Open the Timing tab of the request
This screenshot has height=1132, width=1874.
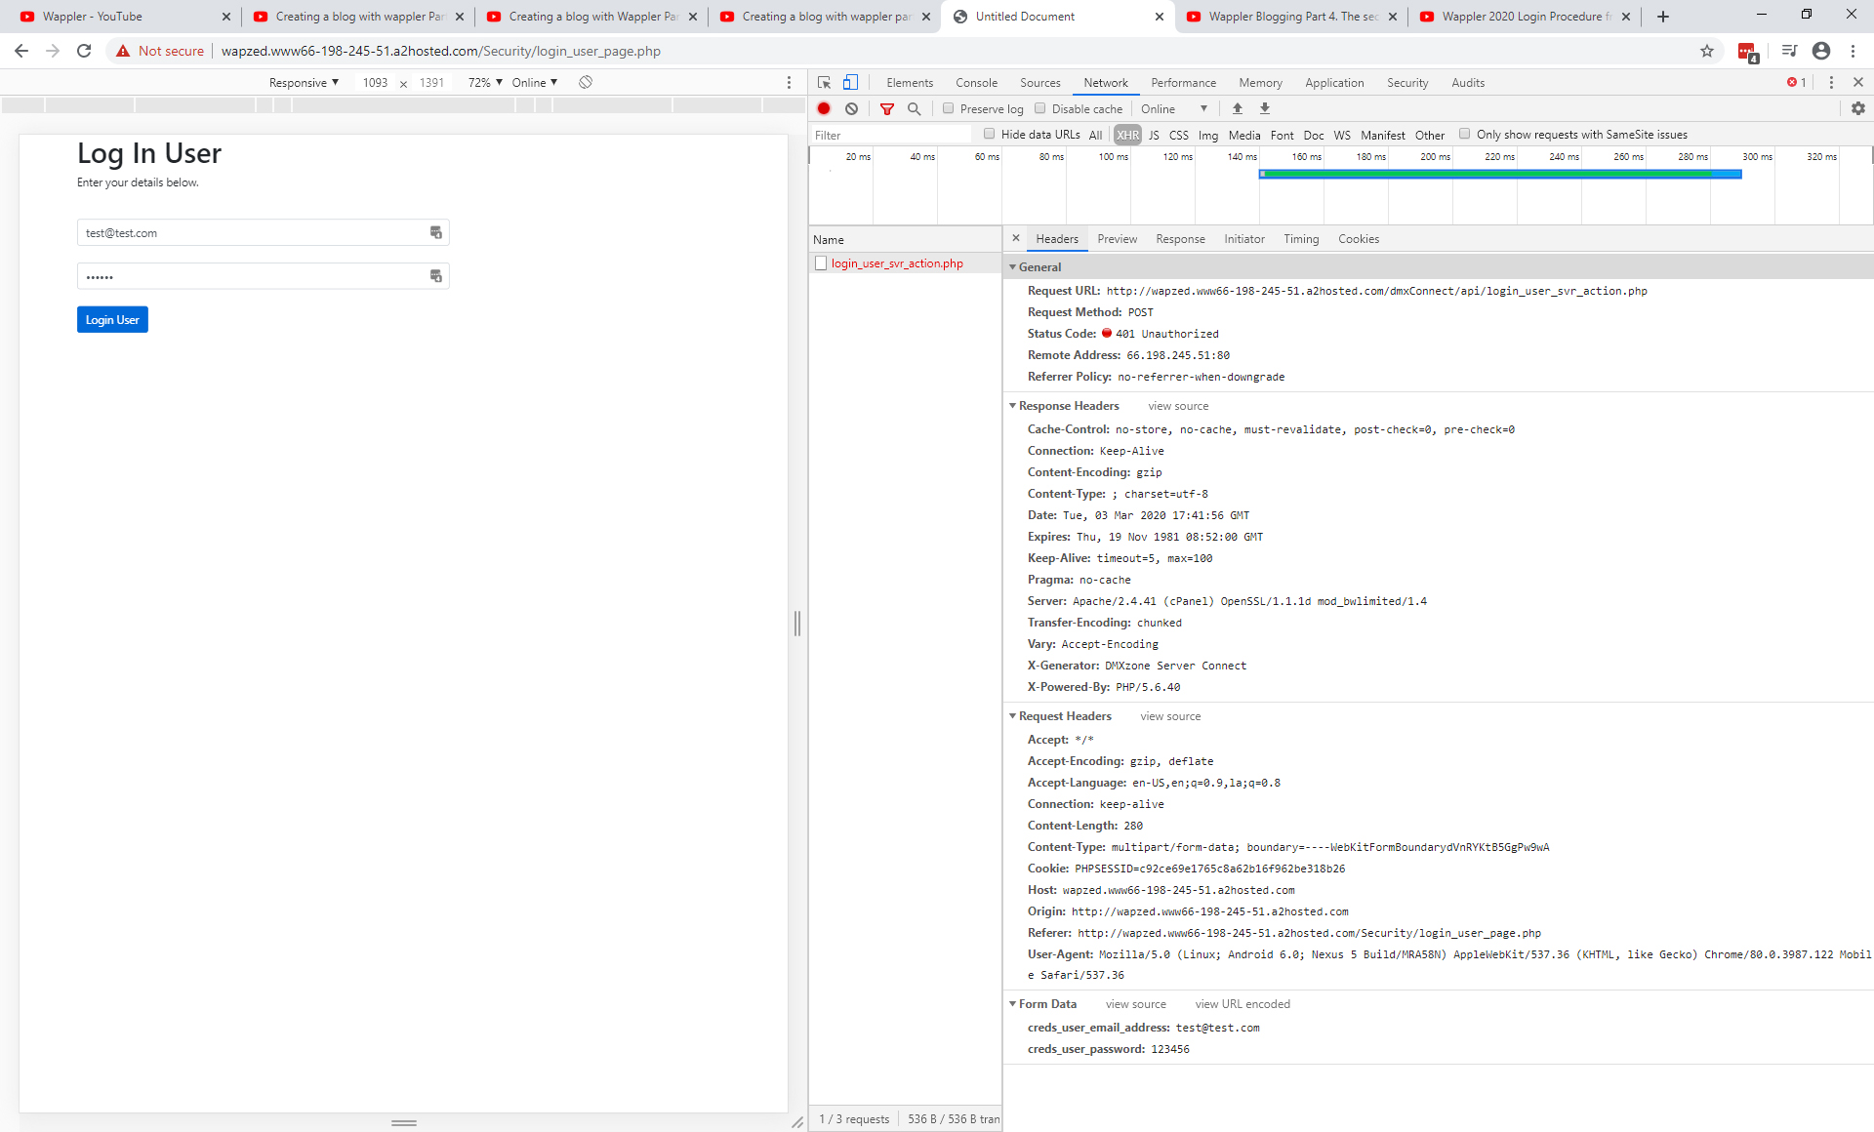point(1300,239)
